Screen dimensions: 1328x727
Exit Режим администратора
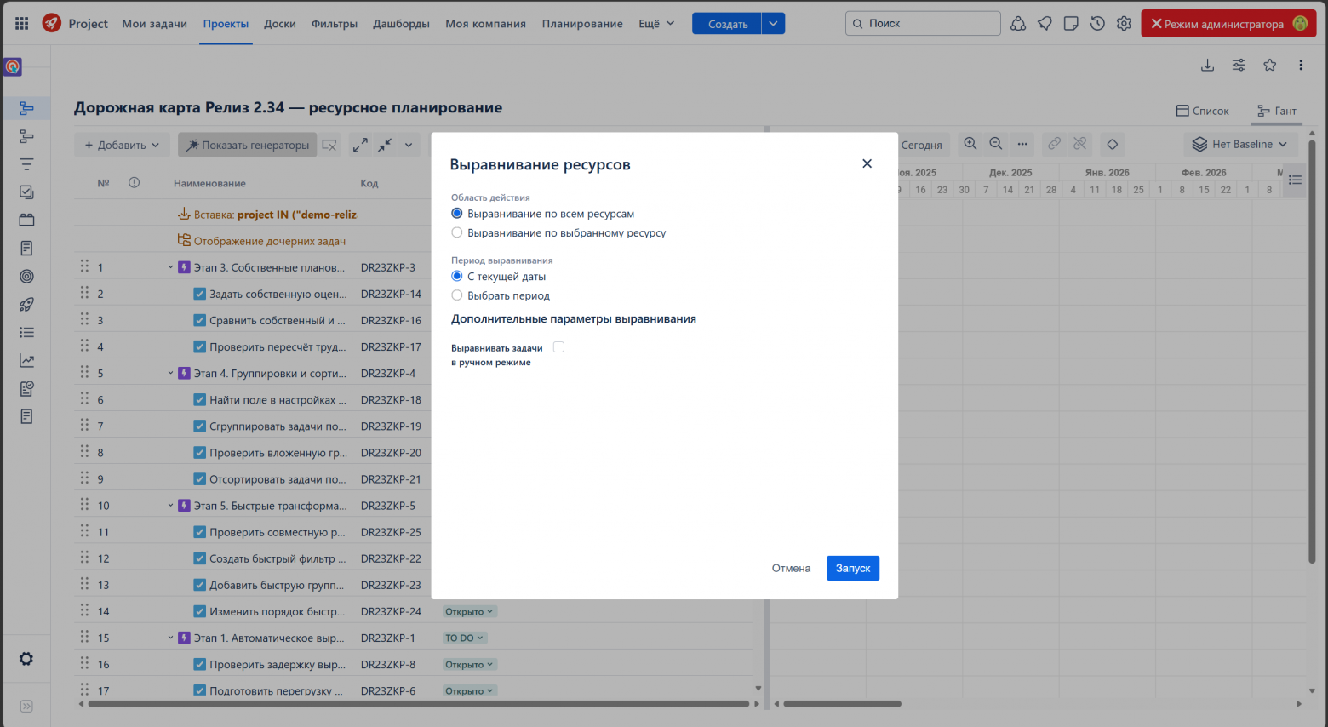pos(1228,24)
